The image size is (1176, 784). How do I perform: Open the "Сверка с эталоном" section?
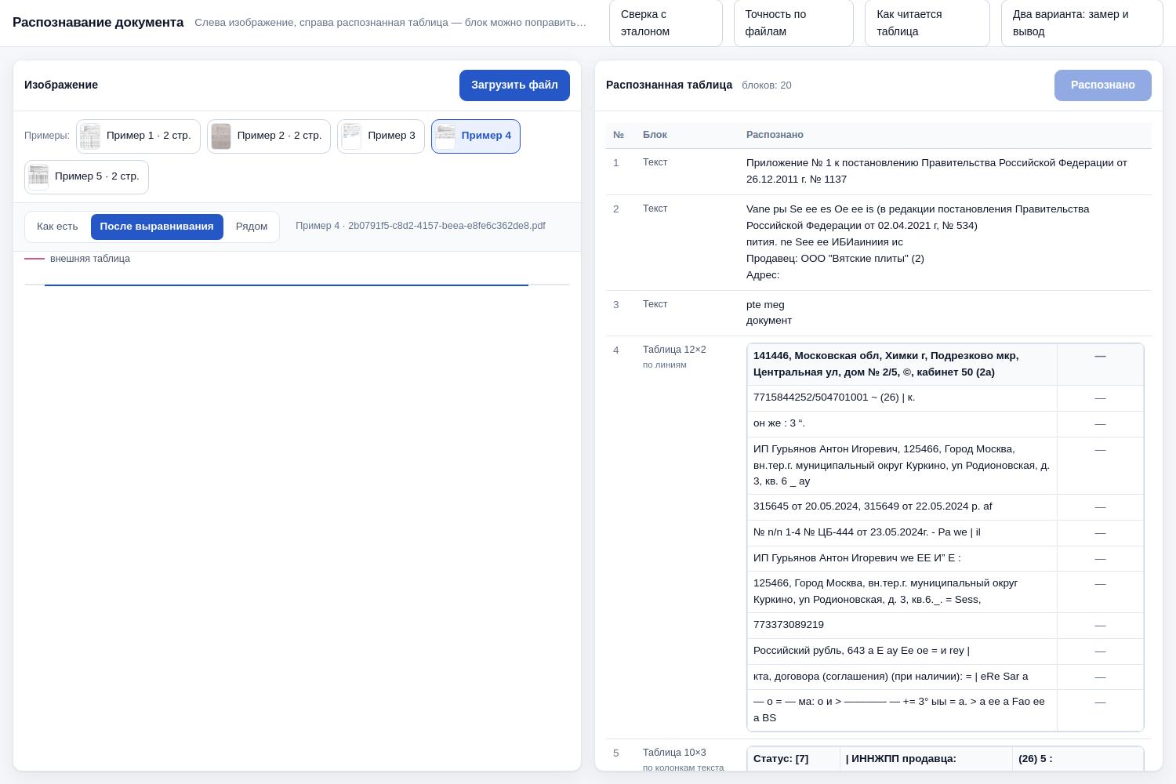(666, 23)
